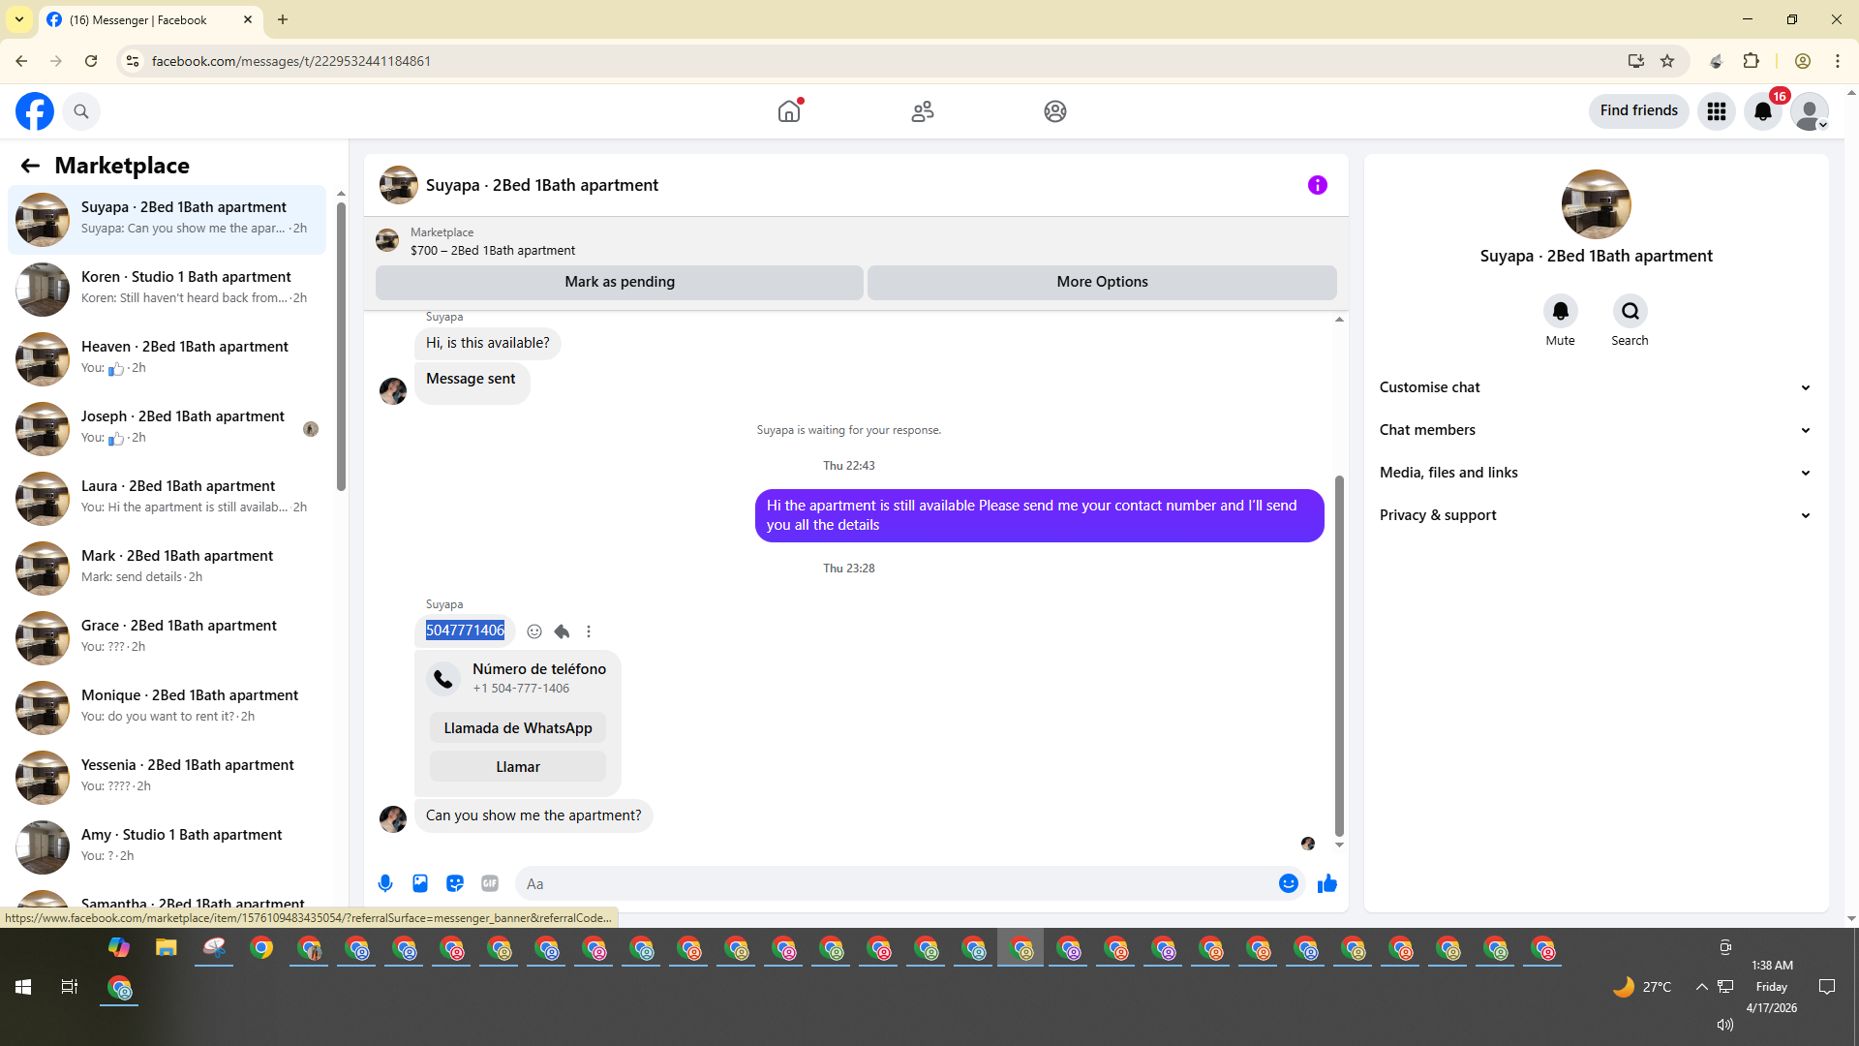Reload the page
1859x1046 pixels.
click(91, 61)
